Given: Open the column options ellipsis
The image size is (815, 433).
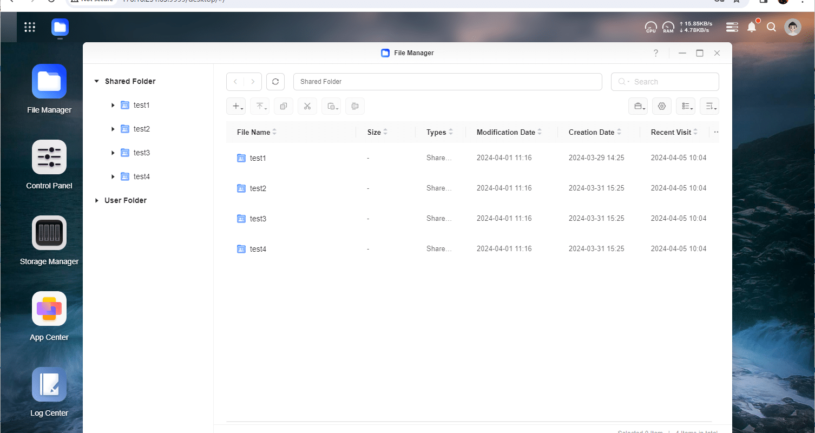Looking at the screenshot, I should [716, 132].
